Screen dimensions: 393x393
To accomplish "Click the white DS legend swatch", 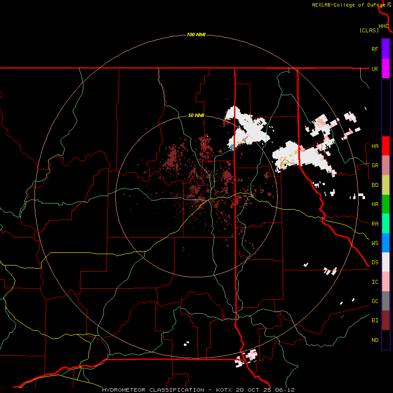I will pos(386,262).
